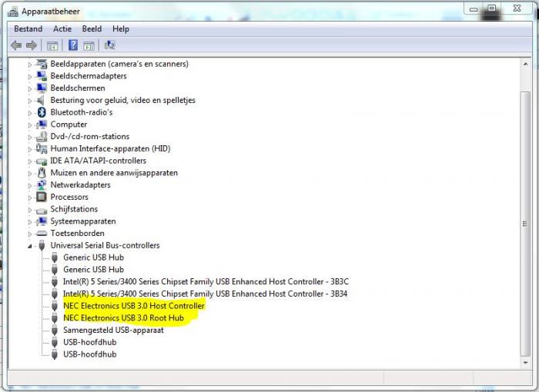
Task: Click the Systeemapparaten icon
Action: [42, 221]
